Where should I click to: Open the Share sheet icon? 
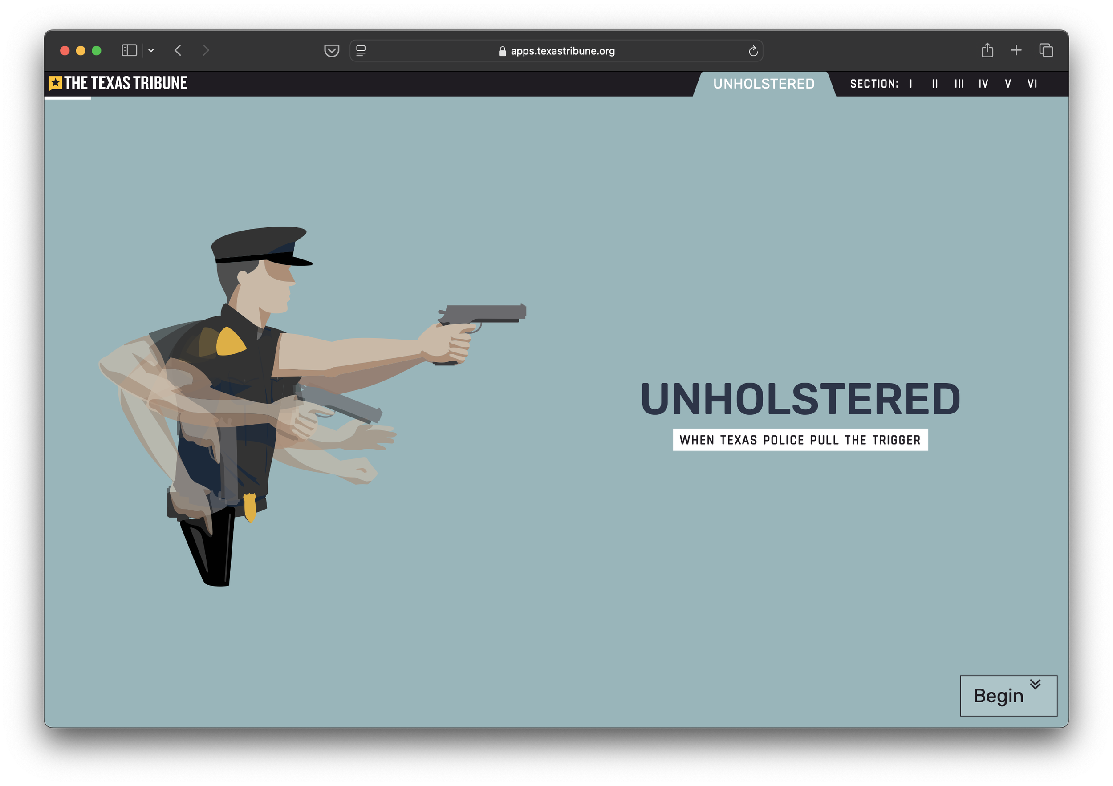pyautogui.click(x=987, y=50)
